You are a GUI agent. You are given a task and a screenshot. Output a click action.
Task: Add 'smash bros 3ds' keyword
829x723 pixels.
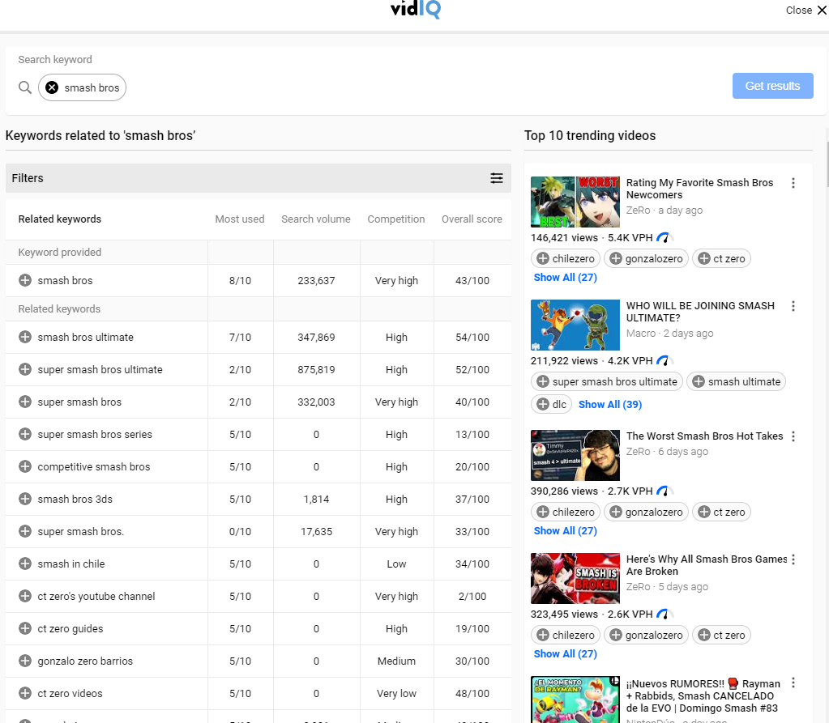point(25,499)
